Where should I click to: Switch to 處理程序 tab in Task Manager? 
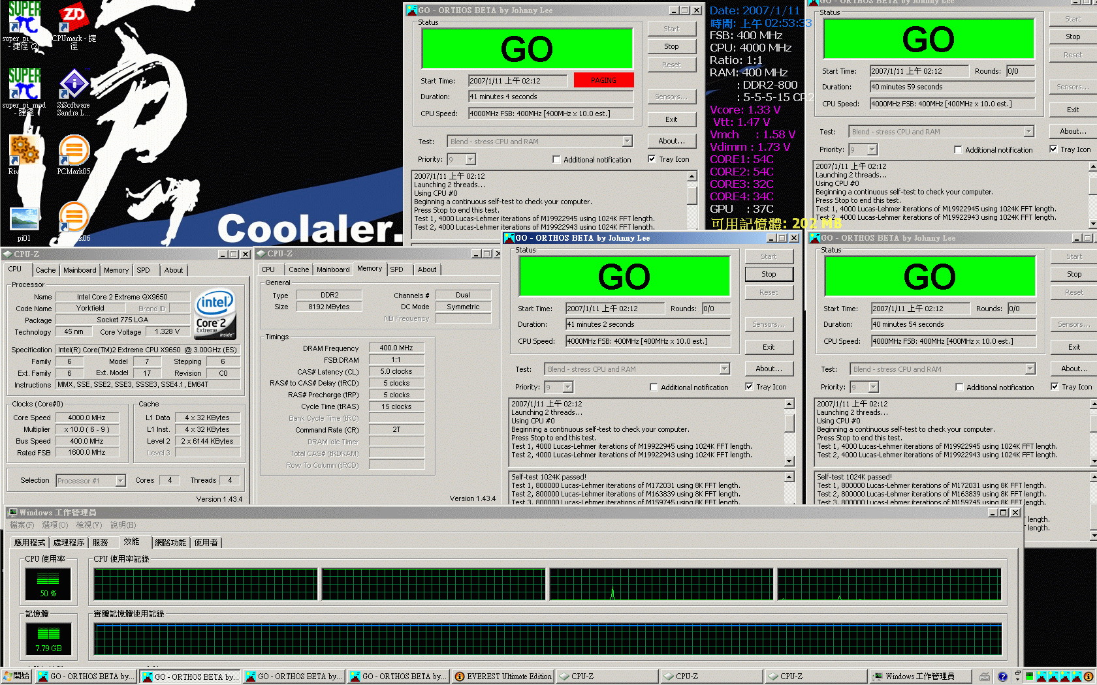tap(69, 543)
